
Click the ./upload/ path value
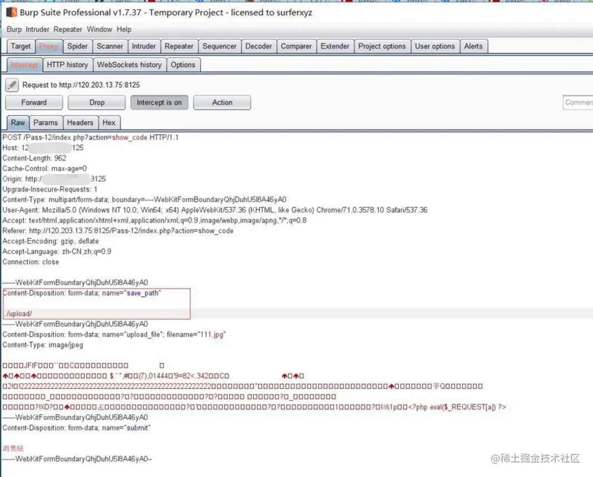tap(18, 314)
